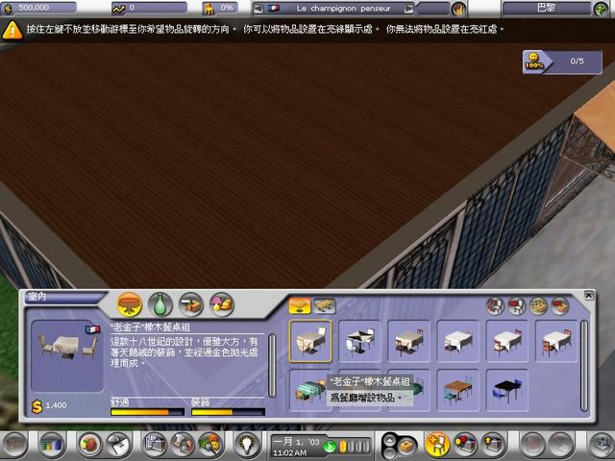615x461 pixels.
Task: Choose the beige table with dark wood chairs
Action: click(409, 341)
